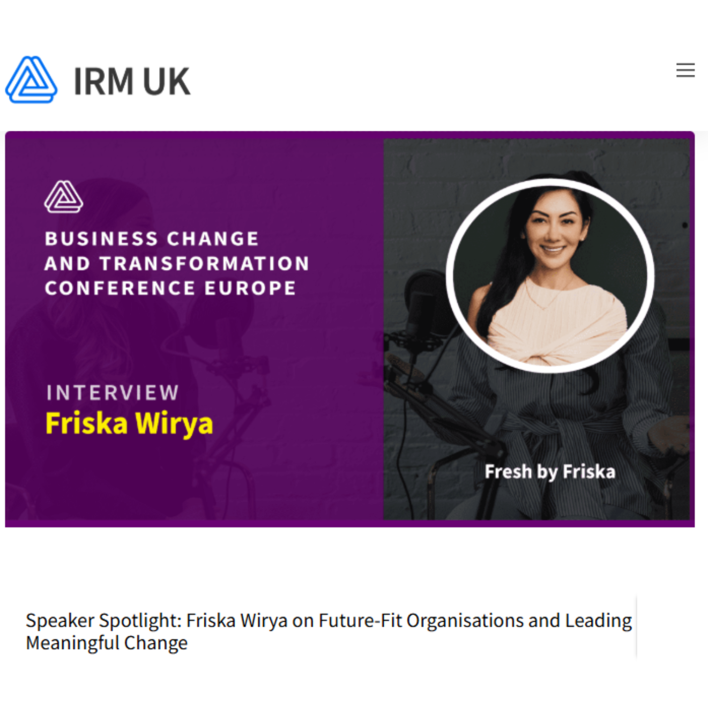Click the Meaningful Change headline line
This screenshot has height=708, width=708.
coord(107,643)
